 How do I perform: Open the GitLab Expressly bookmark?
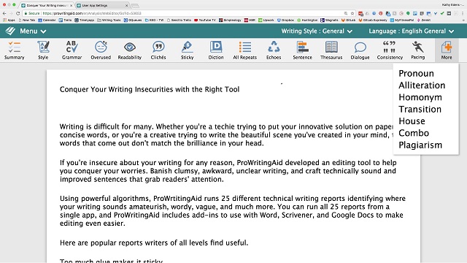pos(373,20)
